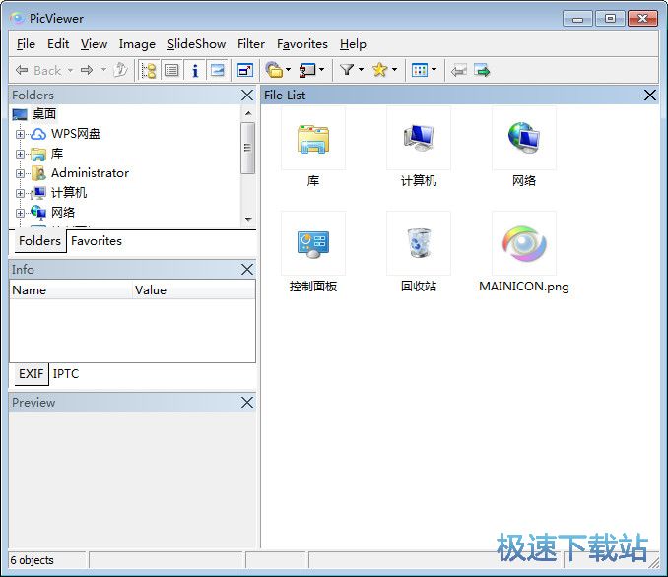Toggle the info panel button in toolbar
This screenshot has height=577, width=668.
pos(194,70)
